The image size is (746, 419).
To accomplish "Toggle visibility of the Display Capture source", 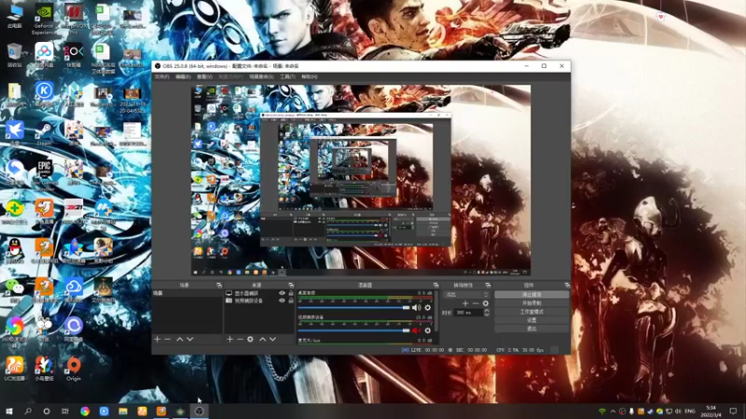I will [x=282, y=293].
